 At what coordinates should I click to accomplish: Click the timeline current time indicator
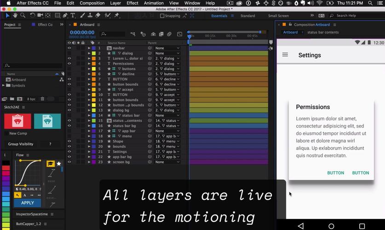coord(190,37)
